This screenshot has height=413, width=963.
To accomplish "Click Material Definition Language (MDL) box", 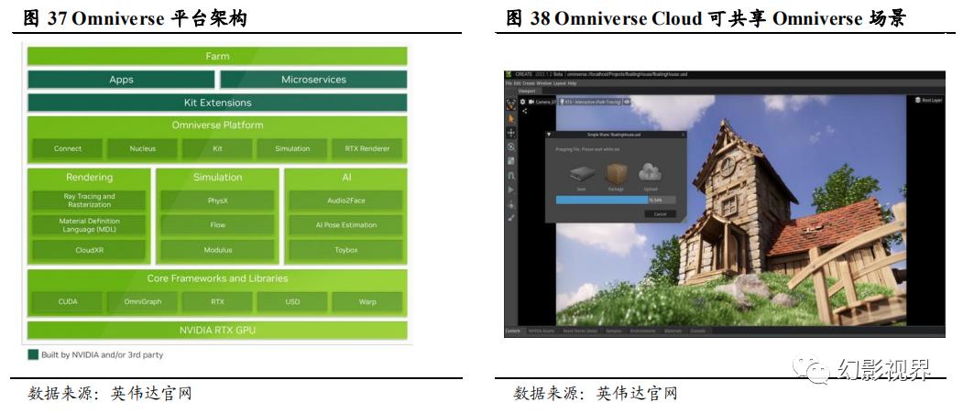I will coord(89,225).
